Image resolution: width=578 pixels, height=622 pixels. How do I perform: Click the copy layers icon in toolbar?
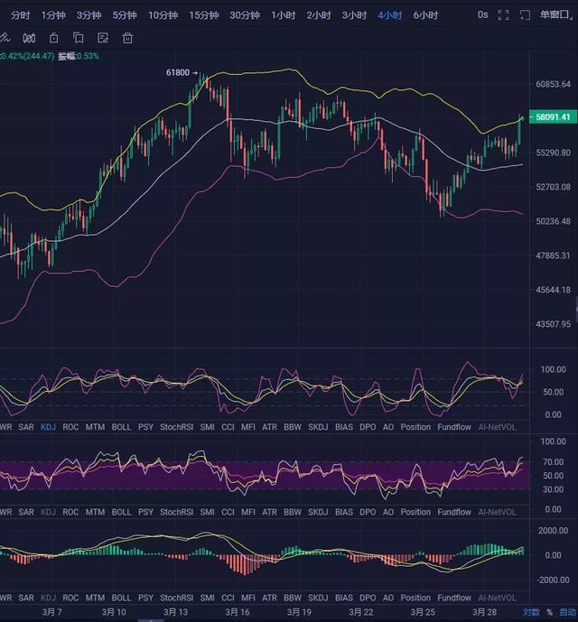79,38
